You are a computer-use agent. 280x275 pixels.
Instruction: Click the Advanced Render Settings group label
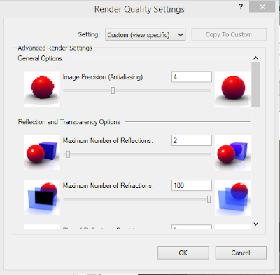55,48
